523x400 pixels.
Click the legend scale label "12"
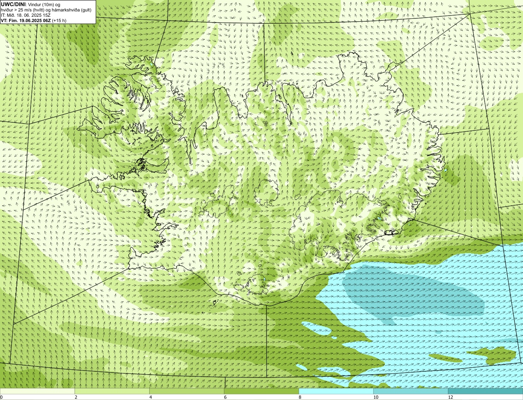451,397
